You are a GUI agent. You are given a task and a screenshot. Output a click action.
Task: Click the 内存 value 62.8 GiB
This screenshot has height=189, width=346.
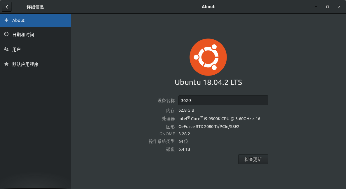(x=187, y=110)
